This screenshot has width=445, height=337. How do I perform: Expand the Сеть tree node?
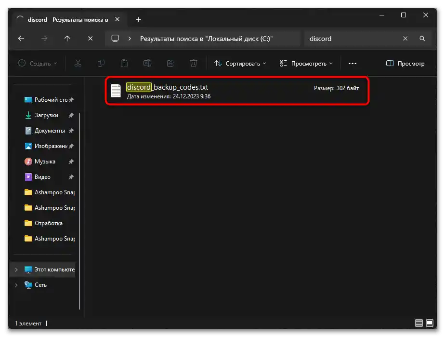(16, 285)
